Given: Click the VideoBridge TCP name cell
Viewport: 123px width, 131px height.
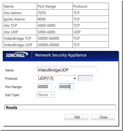Looking at the screenshot, I should (x=20, y=38).
